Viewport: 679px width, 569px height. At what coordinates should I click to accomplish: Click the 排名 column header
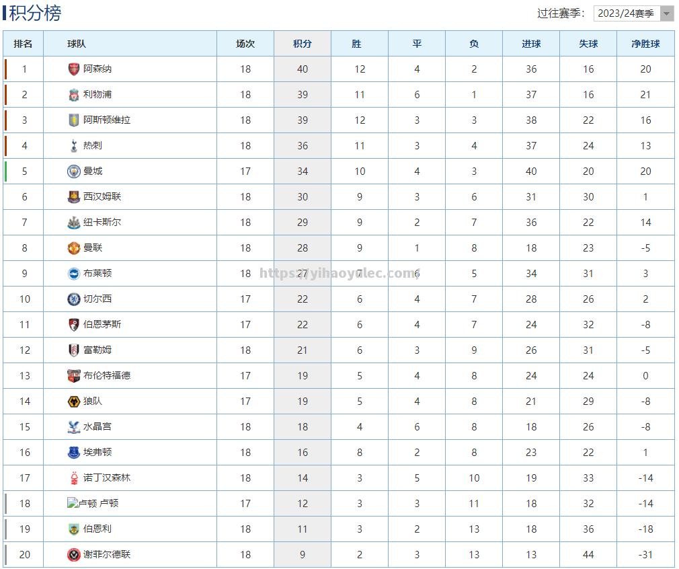click(23, 44)
